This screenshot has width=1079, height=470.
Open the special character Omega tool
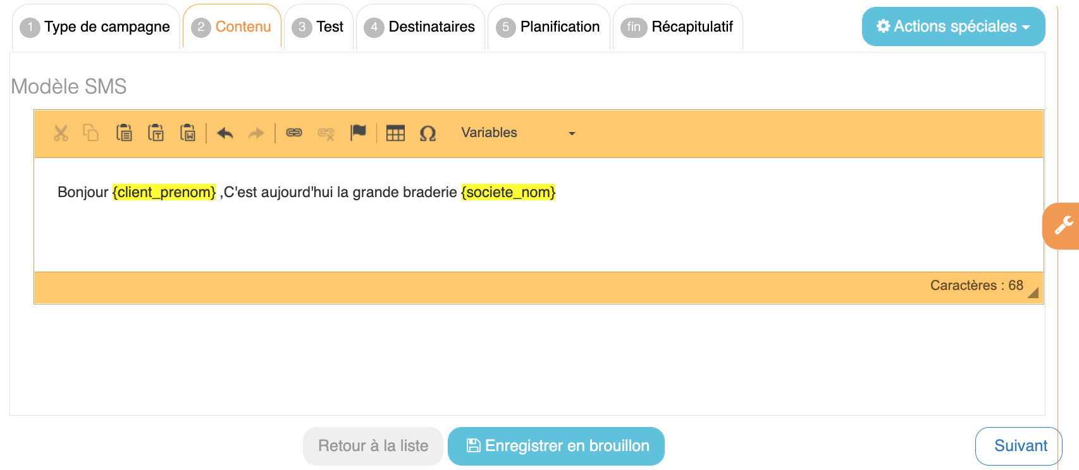click(428, 133)
